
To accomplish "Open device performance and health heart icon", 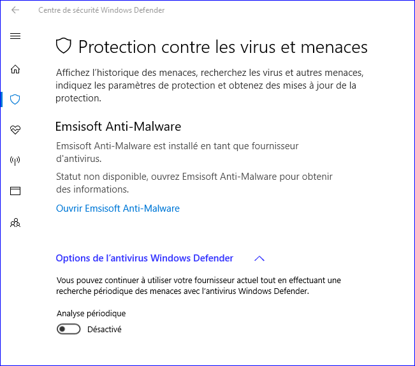I will [15, 129].
